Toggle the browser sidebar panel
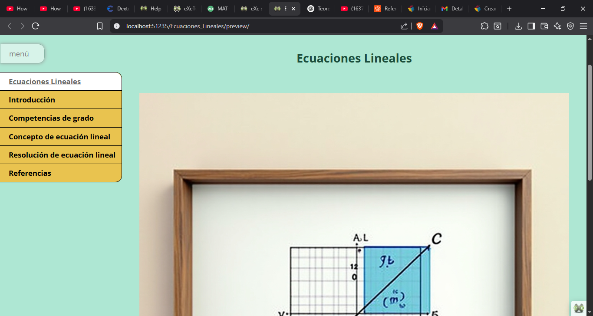 531,26
